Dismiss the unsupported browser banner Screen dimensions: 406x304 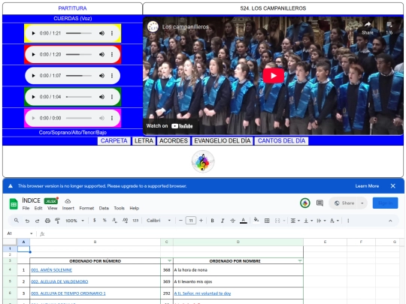click(392, 186)
